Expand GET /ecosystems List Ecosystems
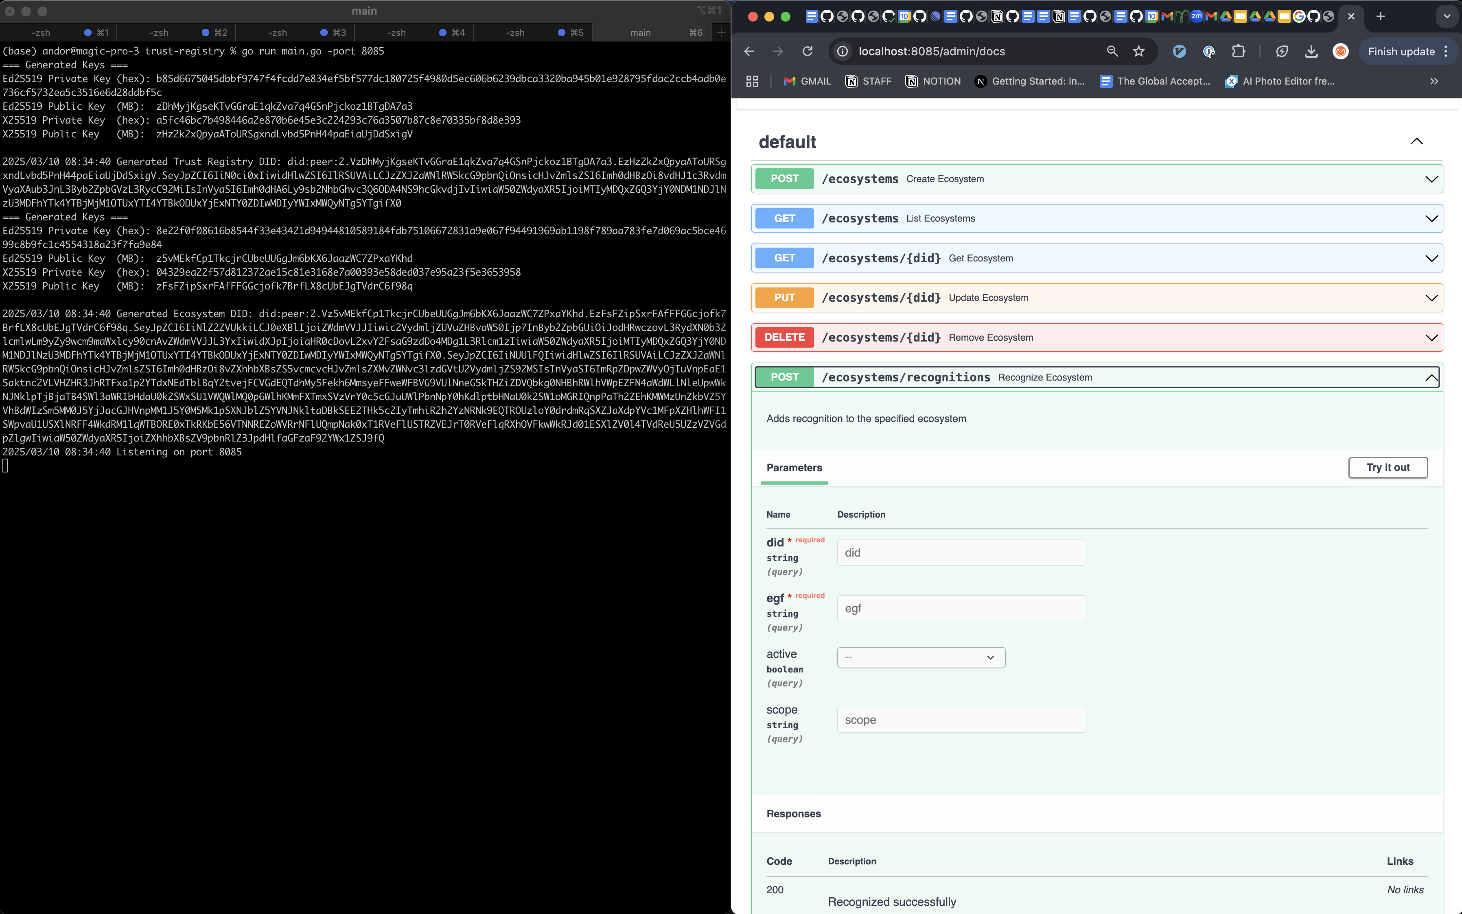This screenshot has height=914, width=1462. click(1096, 218)
